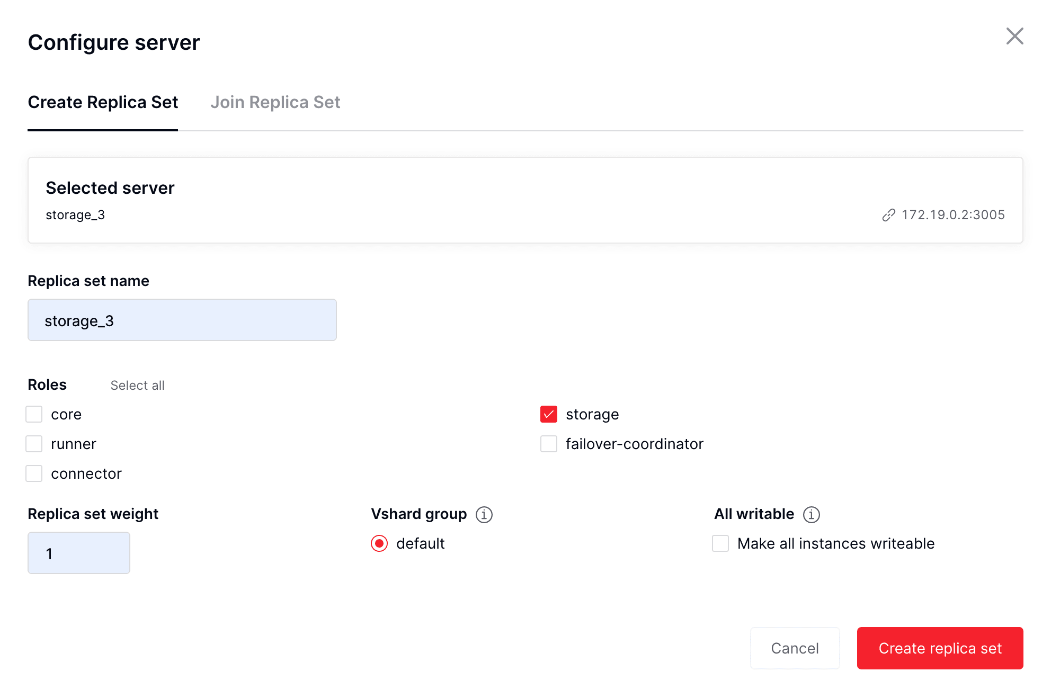1051x698 pixels.
Task: Click the All writable label
Action: pyautogui.click(x=754, y=514)
